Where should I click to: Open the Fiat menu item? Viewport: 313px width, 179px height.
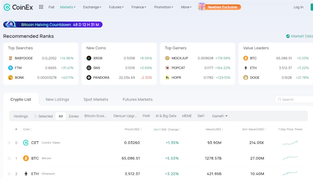click(x=51, y=7)
